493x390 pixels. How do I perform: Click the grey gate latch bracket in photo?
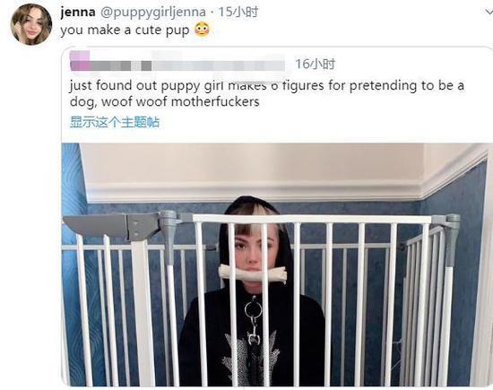(114, 225)
